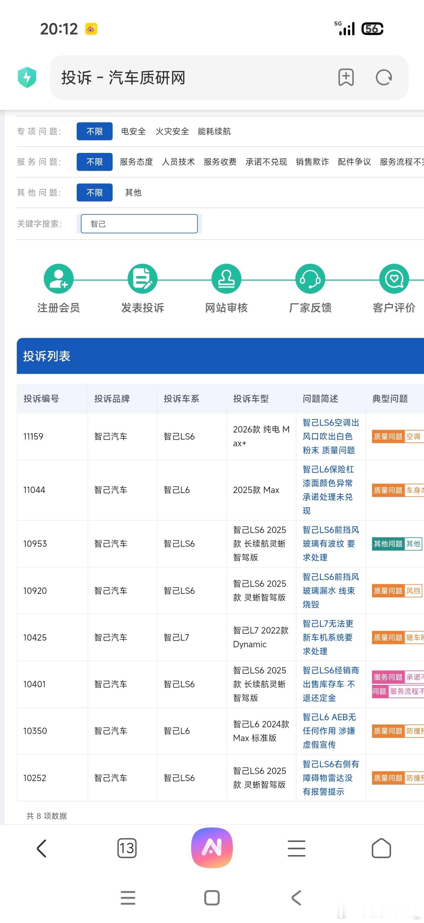Image resolution: width=424 pixels, height=923 pixels.
Task: Tap the address bar 投诉 - 汽车质研网
Action: 229,78
